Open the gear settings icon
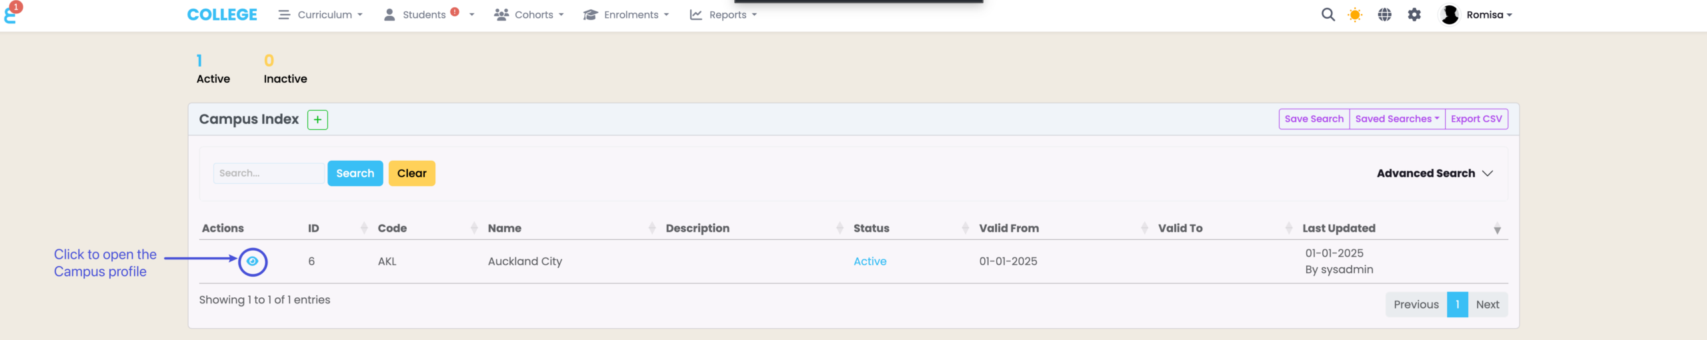Image resolution: width=1707 pixels, height=340 pixels. [1414, 15]
